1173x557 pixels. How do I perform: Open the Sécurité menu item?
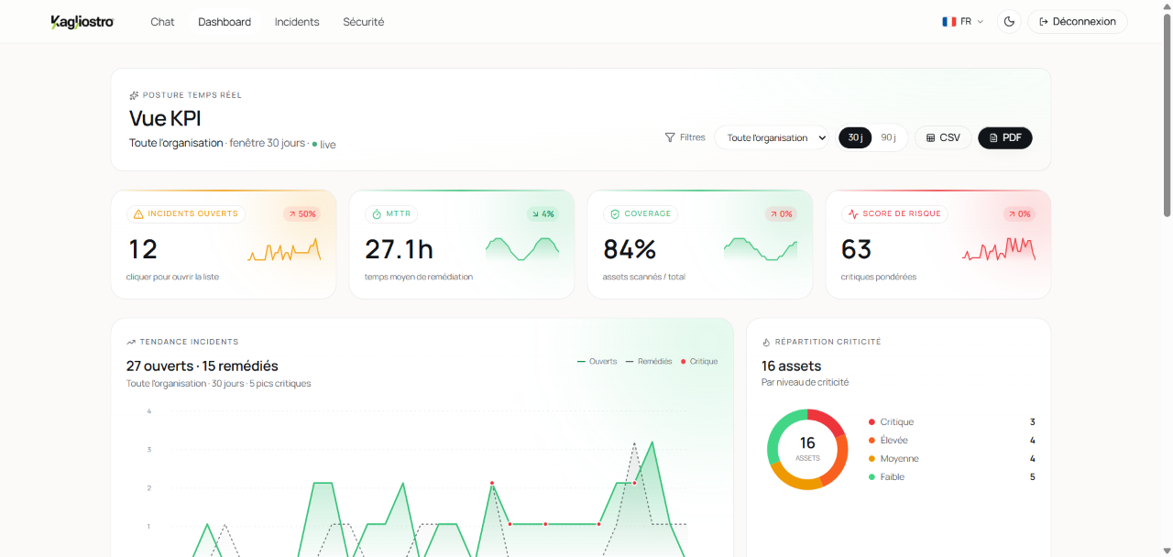364,22
